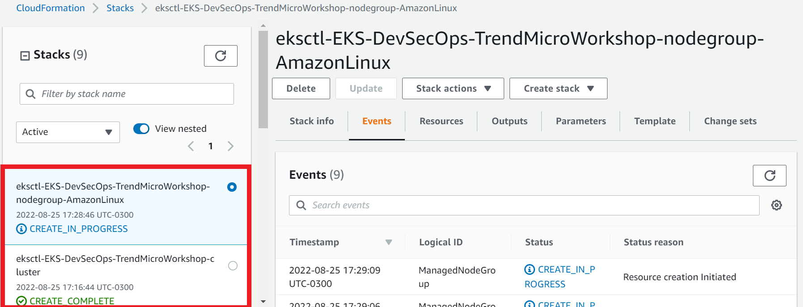
Task: Open the CREATE_COMPLETE stack status link
Action: pos(72,301)
